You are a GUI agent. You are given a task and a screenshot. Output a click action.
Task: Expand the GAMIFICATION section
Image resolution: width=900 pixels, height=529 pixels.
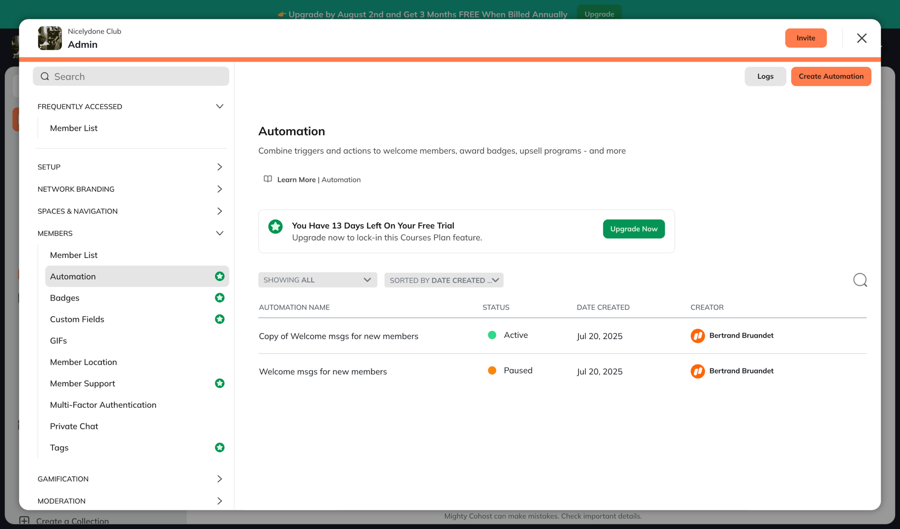[219, 478]
